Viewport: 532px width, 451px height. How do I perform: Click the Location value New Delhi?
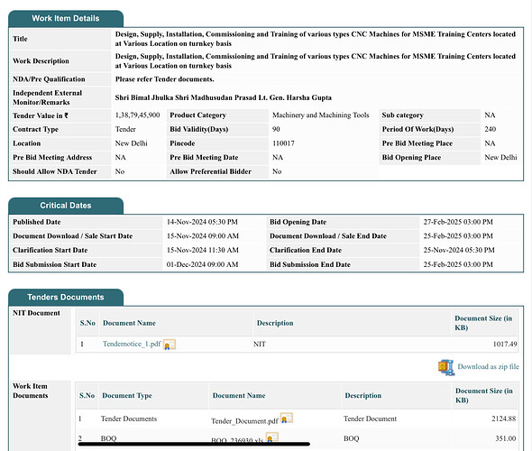(x=132, y=143)
